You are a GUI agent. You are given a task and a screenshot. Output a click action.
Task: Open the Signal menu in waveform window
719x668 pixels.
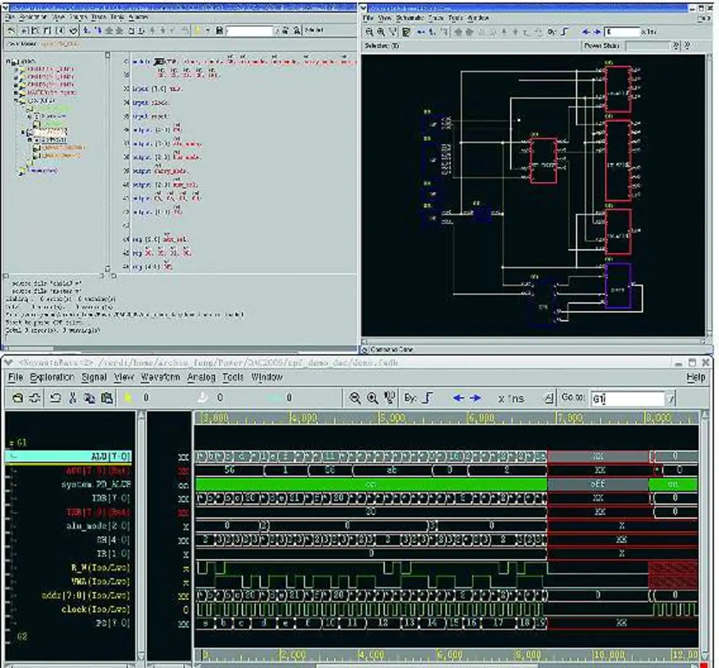point(94,377)
